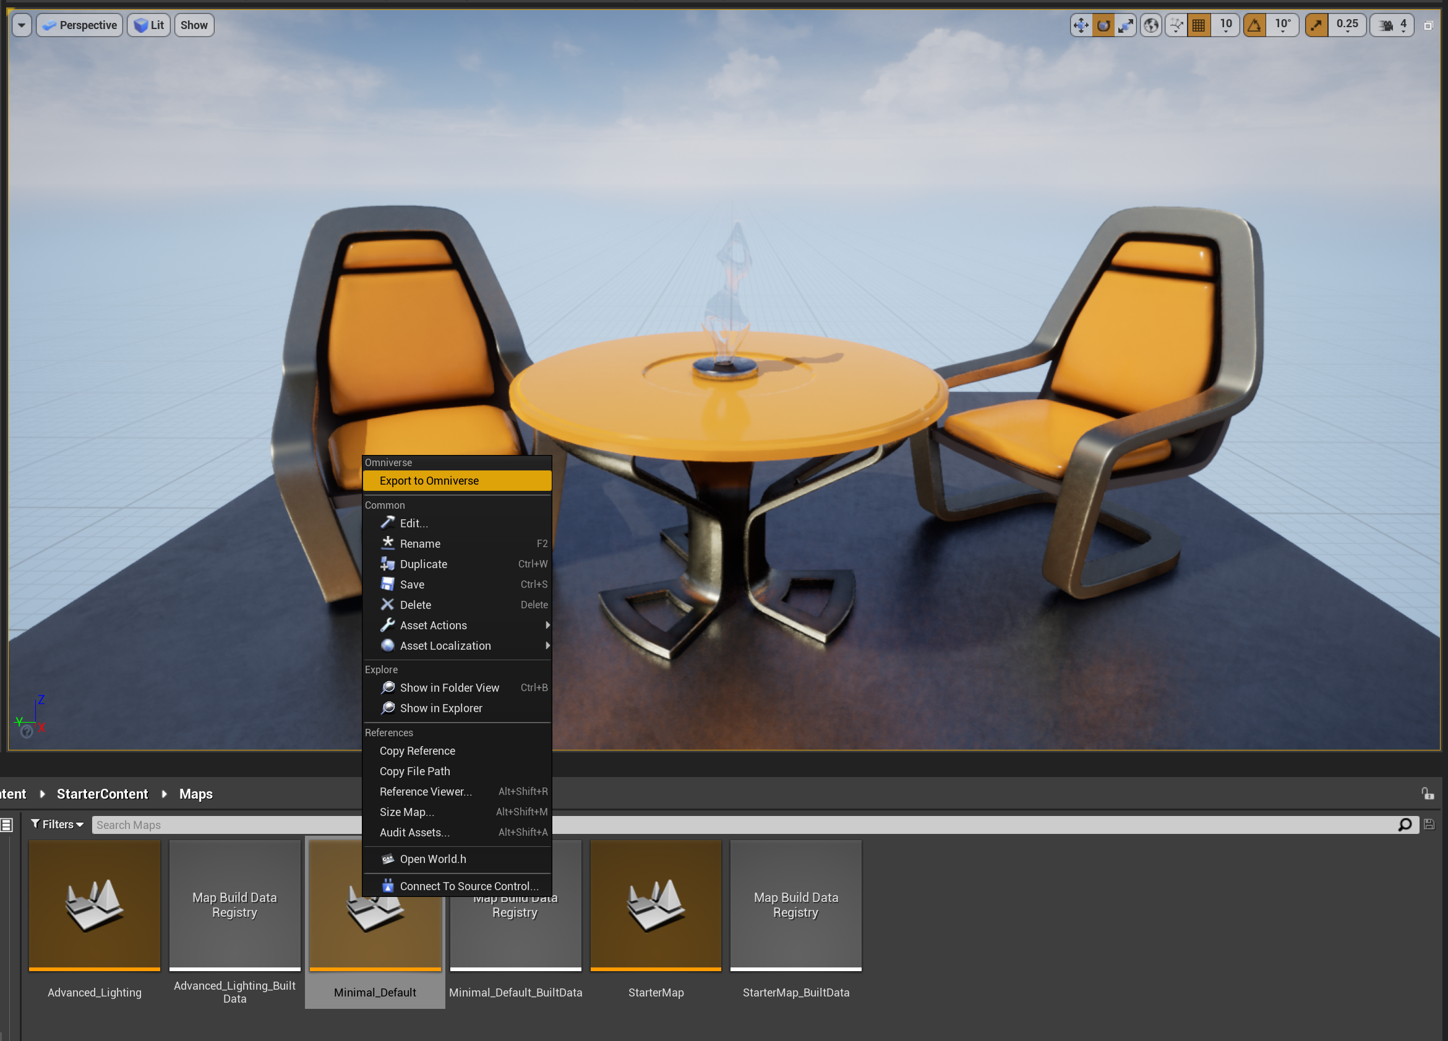The image size is (1448, 1041).
Task: Choose Show in Folder View
Action: click(x=457, y=688)
